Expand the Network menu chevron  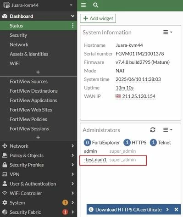(73, 146)
